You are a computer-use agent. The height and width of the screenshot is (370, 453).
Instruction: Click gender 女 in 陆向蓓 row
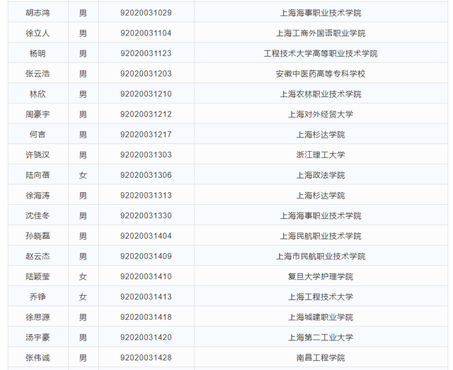83,175
